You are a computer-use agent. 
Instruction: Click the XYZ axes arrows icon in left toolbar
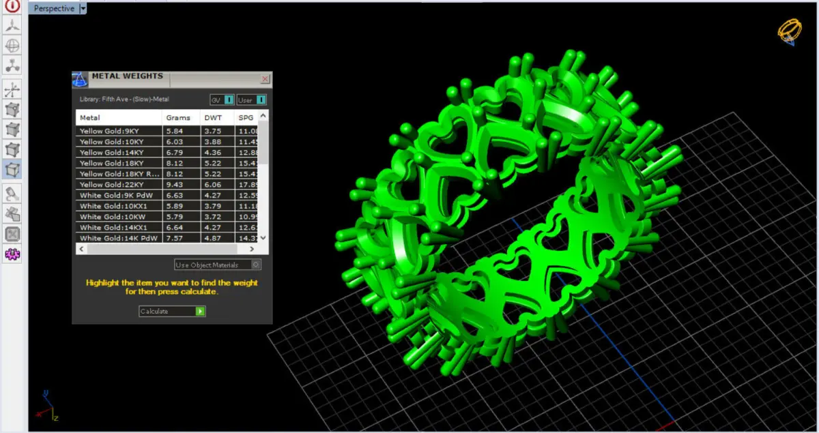(x=12, y=89)
